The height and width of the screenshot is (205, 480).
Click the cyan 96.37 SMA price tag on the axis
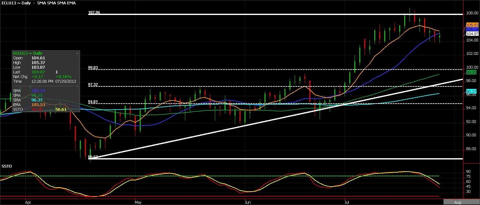[471, 91]
